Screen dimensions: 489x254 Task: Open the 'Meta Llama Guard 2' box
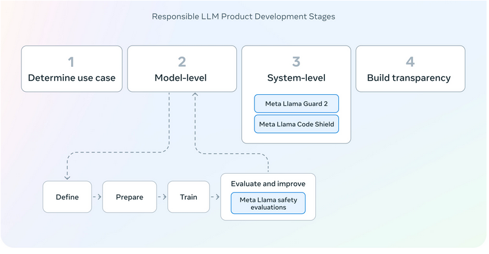(296, 103)
